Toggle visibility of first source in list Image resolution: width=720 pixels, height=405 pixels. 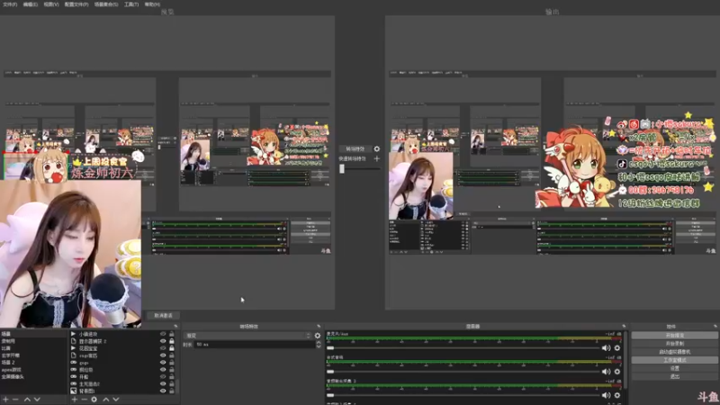click(163, 334)
